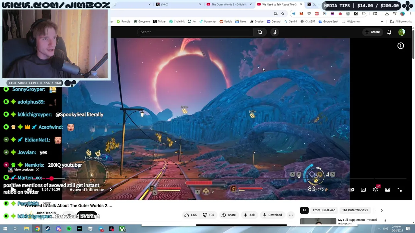
Task: Open the Midjourney bookmark
Action: click(x=350, y=22)
